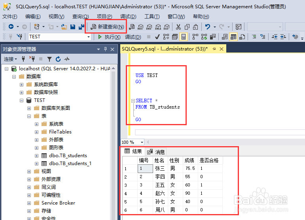This screenshot has width=305, height=220.
Task: Click the Object Explorer refresh icon
Action: point(58,59)
